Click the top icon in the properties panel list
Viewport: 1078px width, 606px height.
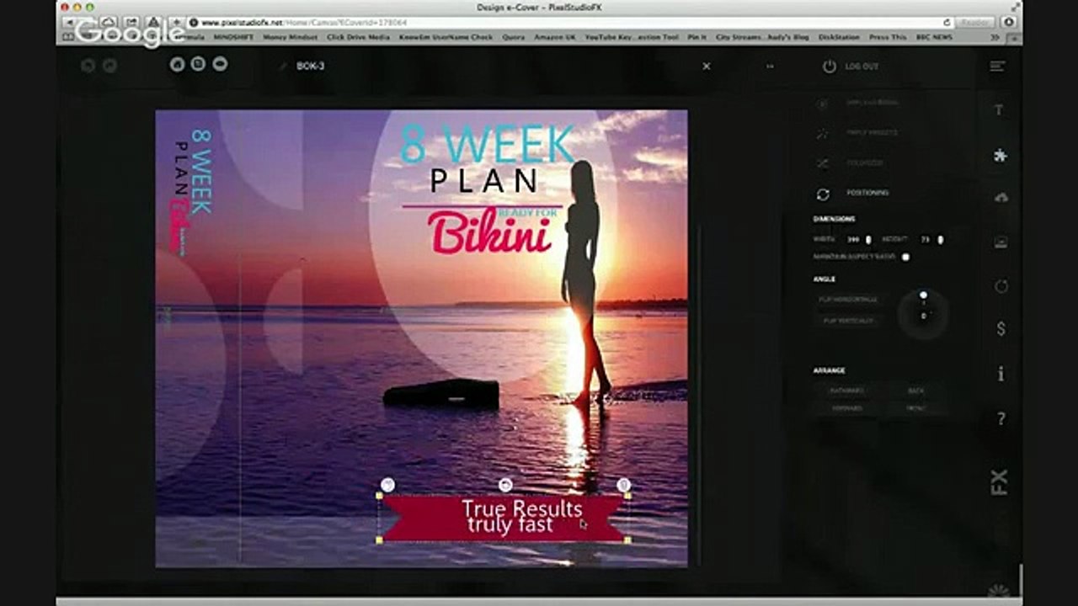click(823, 103)
